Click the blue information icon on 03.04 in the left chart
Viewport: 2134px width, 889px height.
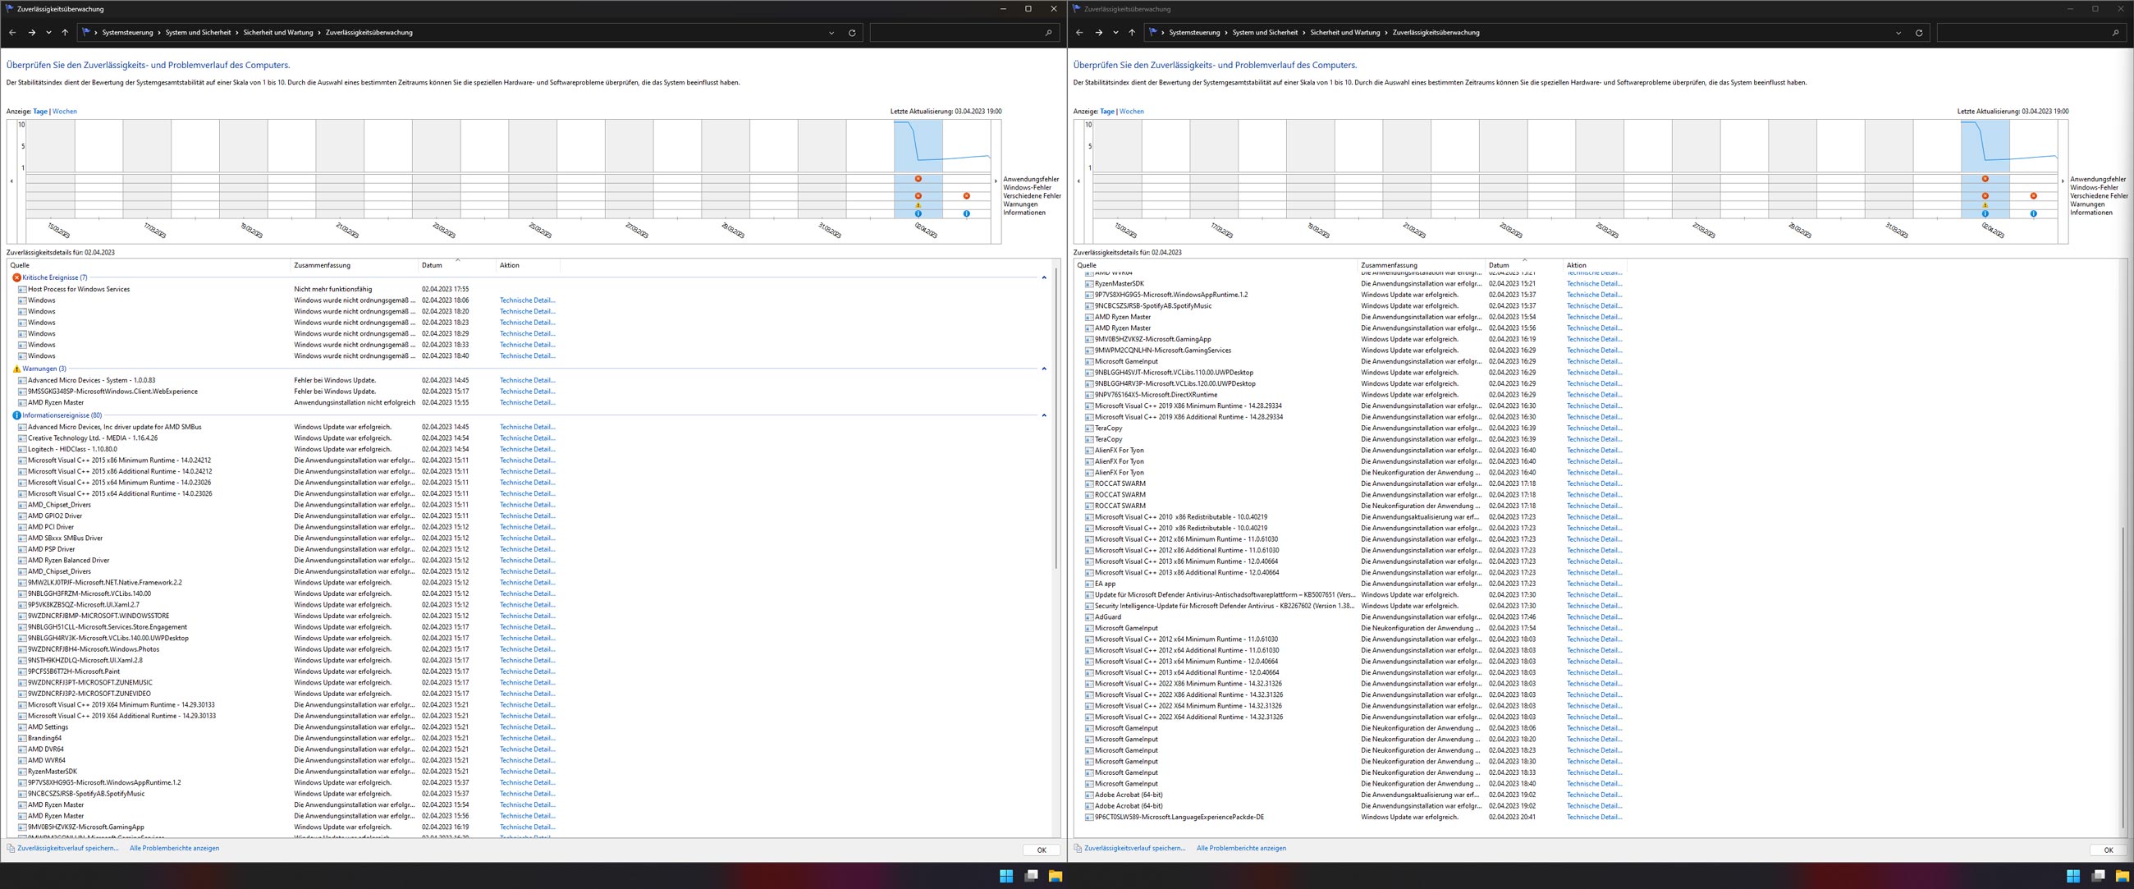(967, 213)
